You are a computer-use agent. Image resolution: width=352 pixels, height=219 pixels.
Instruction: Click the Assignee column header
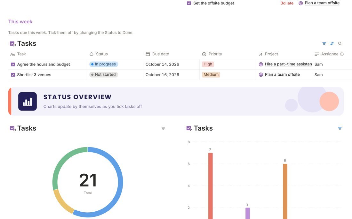(x=332, y=54)
